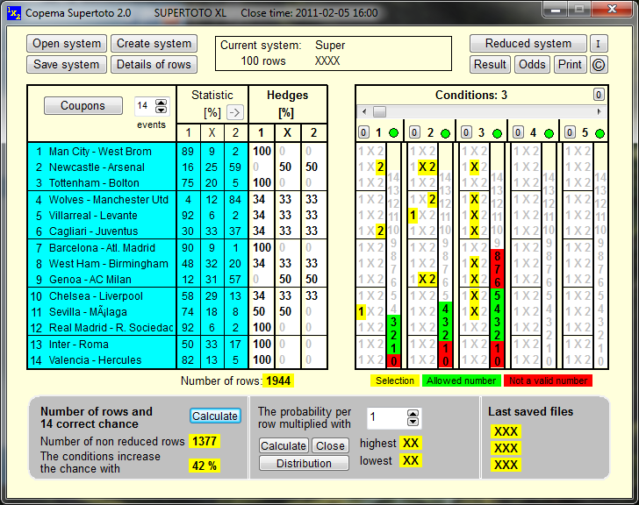Screen dimensions: 639x505
Task: Calculate number of rows and chance
Action: 215,416
